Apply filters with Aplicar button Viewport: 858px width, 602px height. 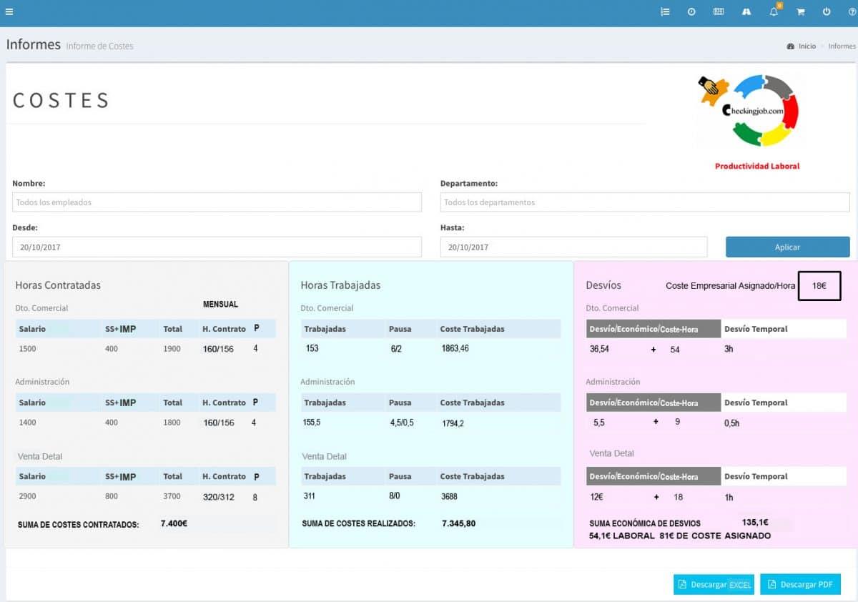pos(787,247)
